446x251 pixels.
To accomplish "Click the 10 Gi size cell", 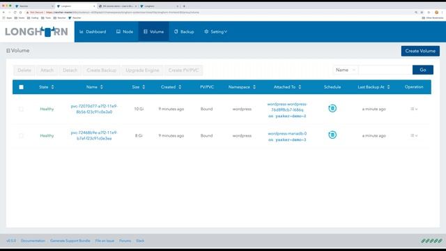I will tap(139, 109).
